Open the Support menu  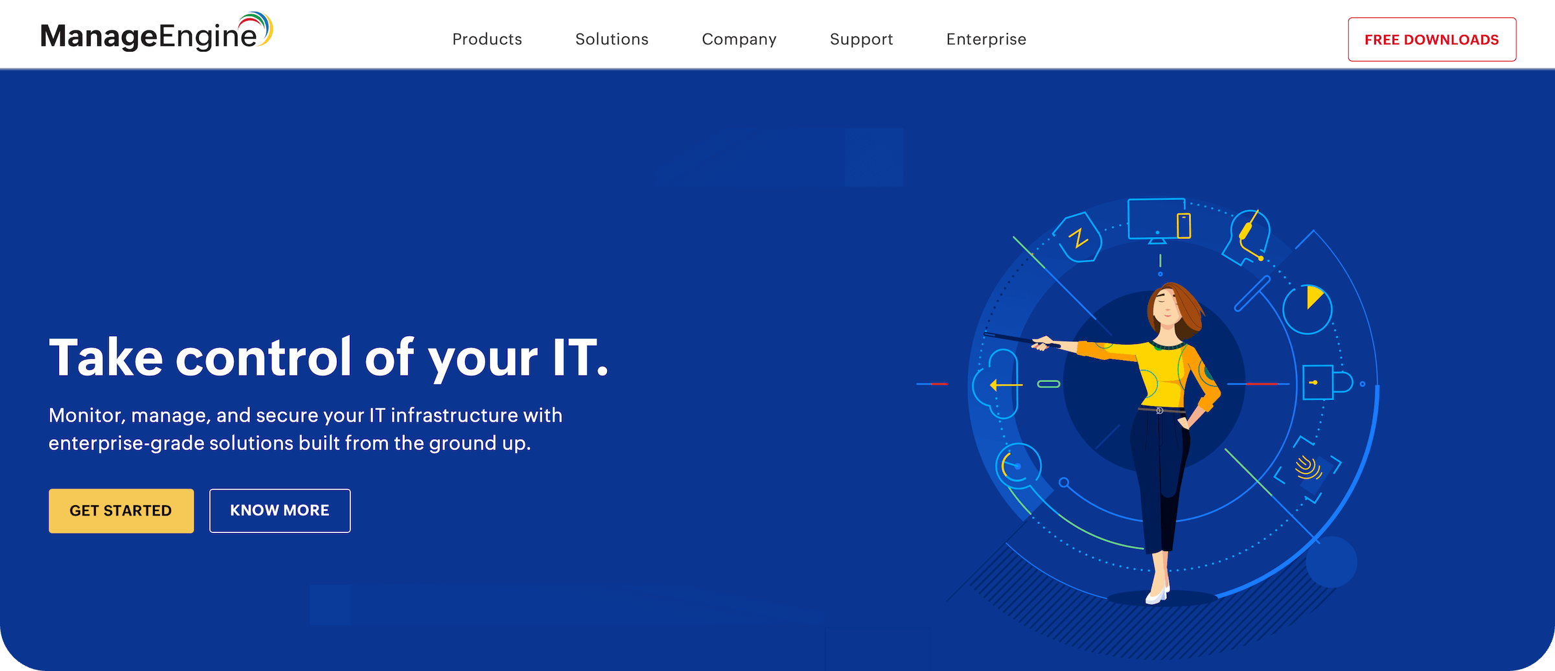pos(862,39)
